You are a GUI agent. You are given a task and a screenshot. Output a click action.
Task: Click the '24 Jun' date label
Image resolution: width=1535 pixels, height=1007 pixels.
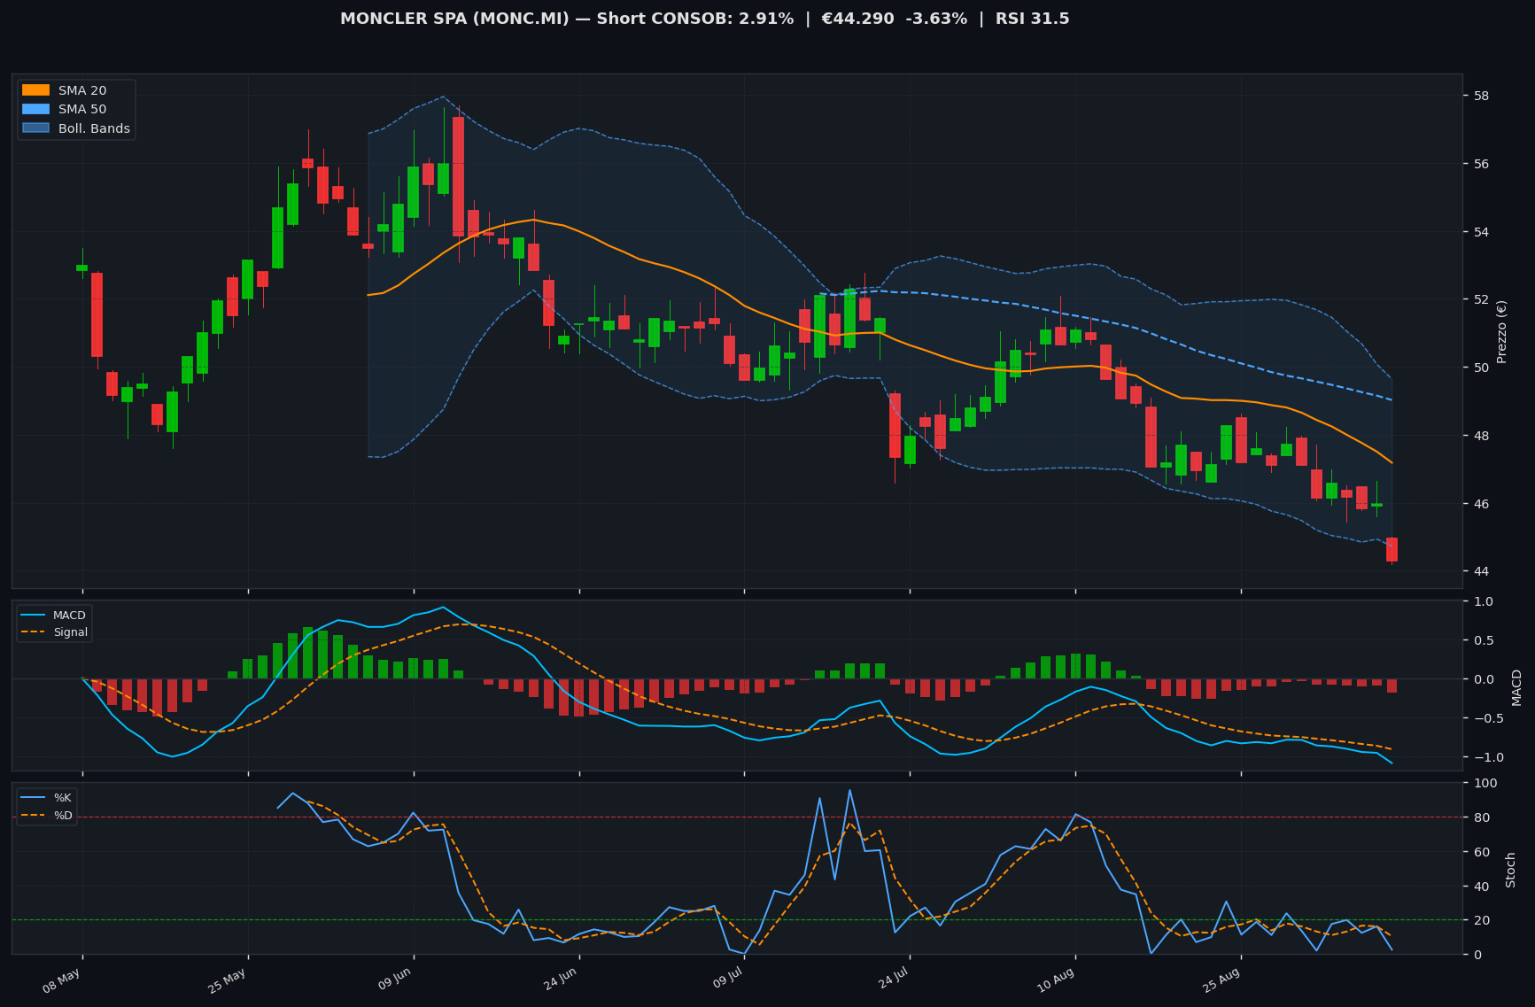click(559, 980)
